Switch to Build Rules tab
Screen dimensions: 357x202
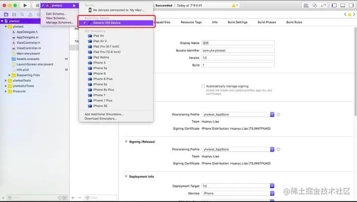(294, 22)
